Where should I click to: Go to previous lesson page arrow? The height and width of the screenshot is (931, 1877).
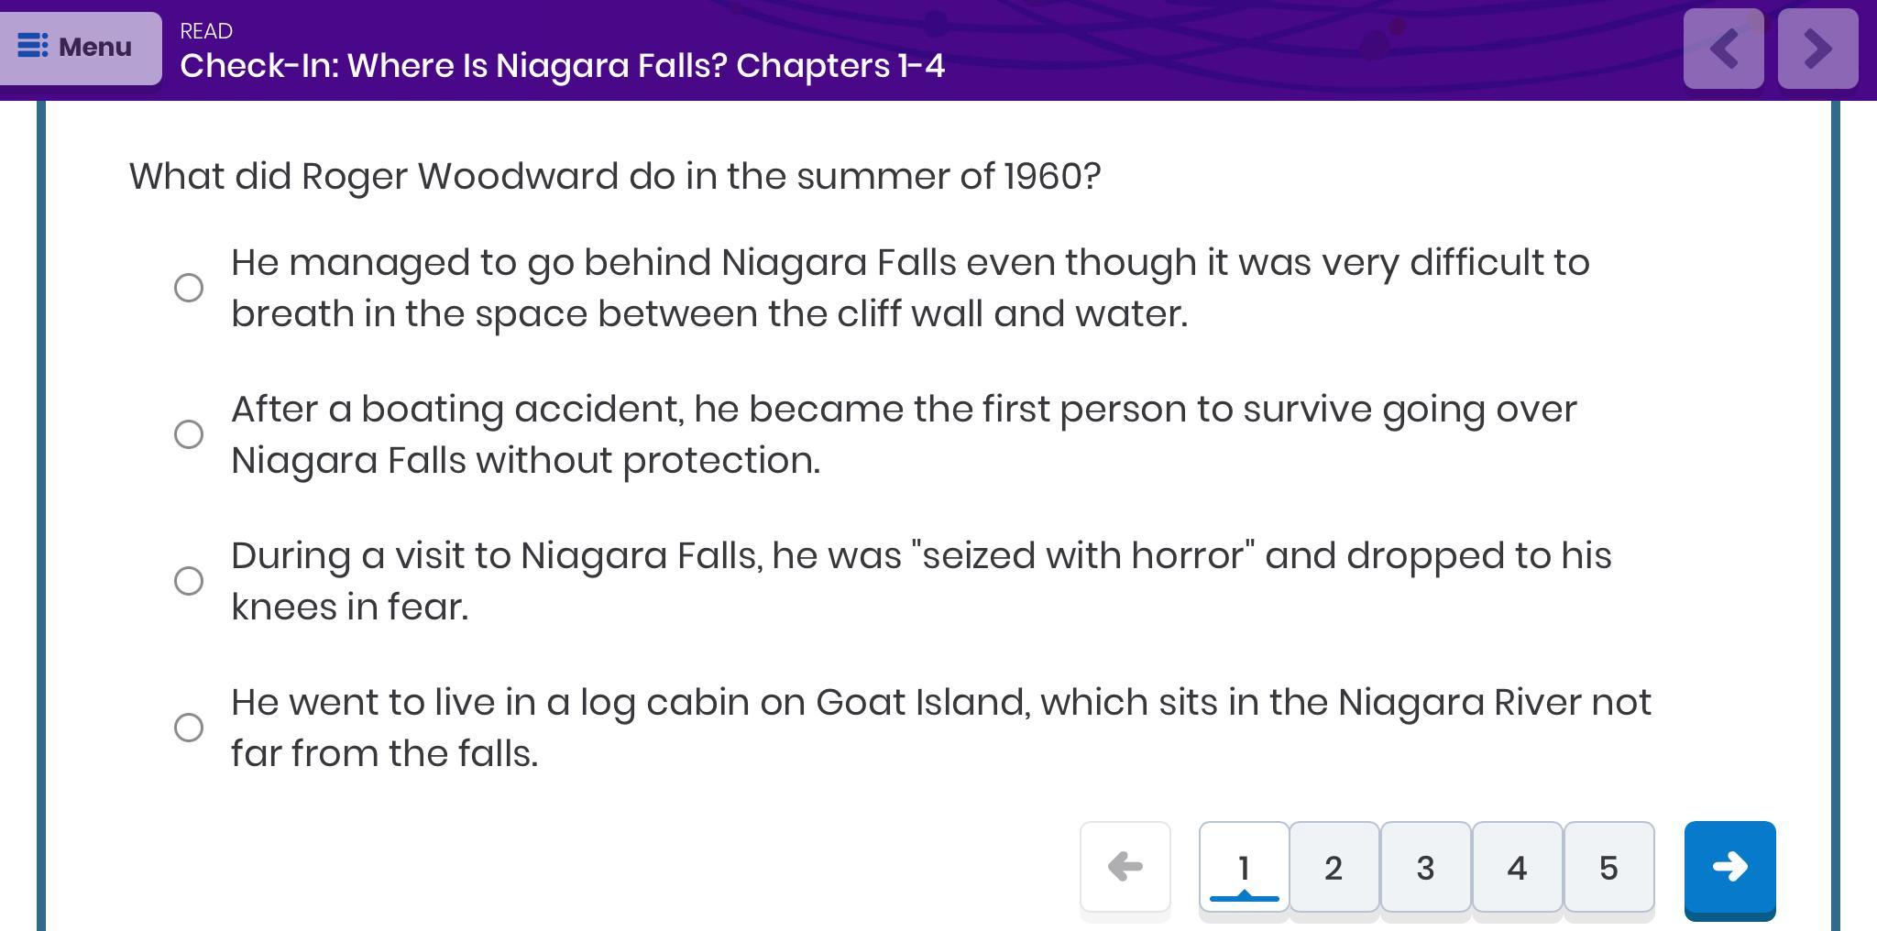(1723, 49)
